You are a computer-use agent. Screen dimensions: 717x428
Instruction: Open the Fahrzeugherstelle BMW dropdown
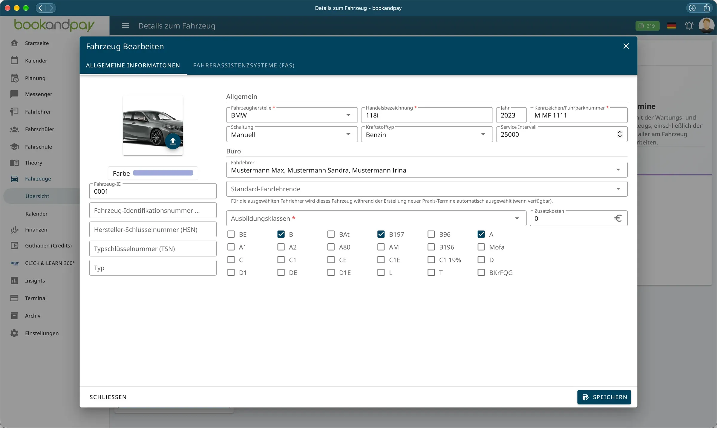tap(292, 115)
